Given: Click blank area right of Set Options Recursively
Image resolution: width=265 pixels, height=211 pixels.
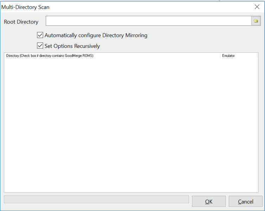Looking at the screenshot, I should coord(176,46).
